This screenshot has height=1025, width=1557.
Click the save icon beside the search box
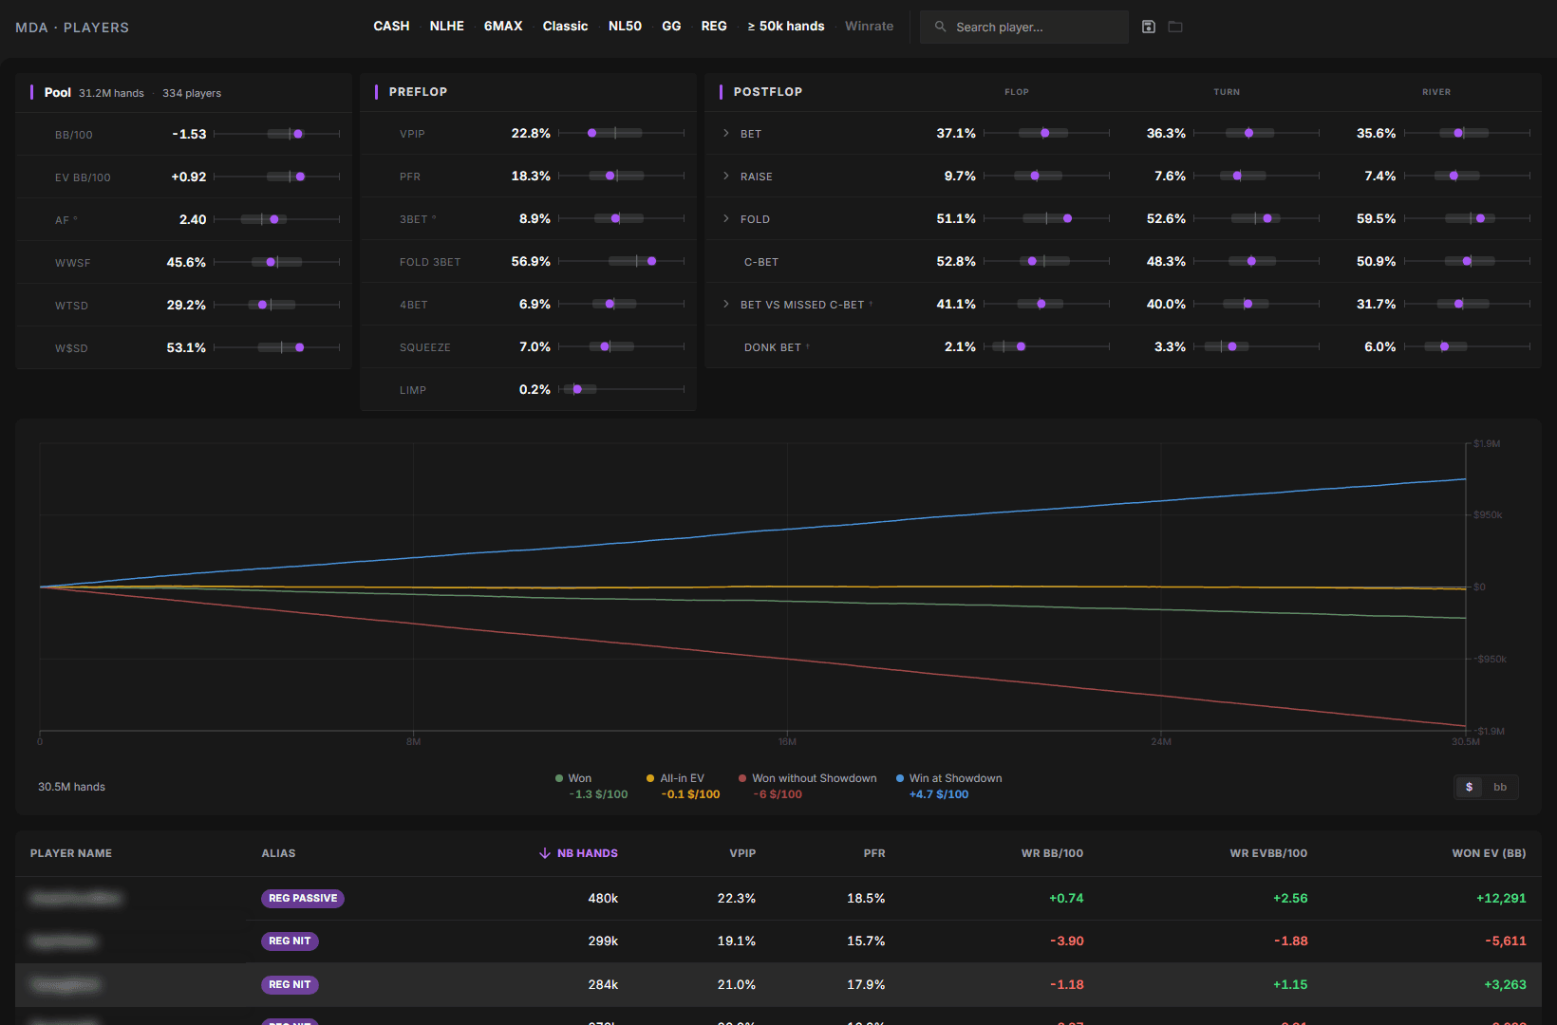(x=1149, y=27)
